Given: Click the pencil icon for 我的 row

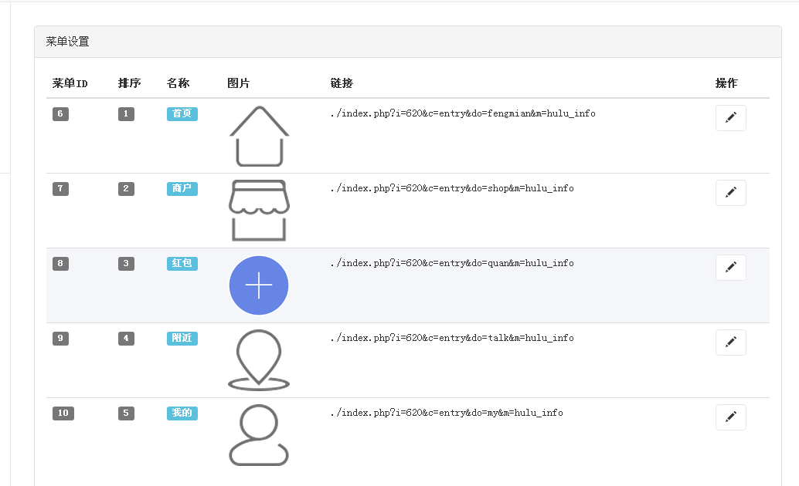Looking at the screenshot, I should tap(730, 417).
